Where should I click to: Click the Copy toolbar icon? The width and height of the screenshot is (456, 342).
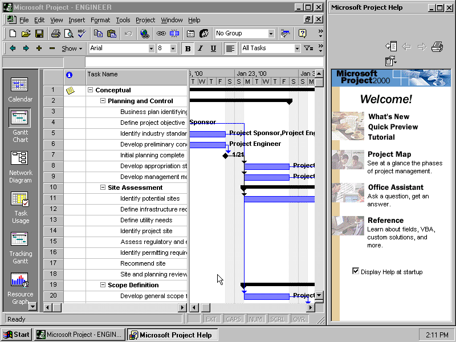(98, 34)
